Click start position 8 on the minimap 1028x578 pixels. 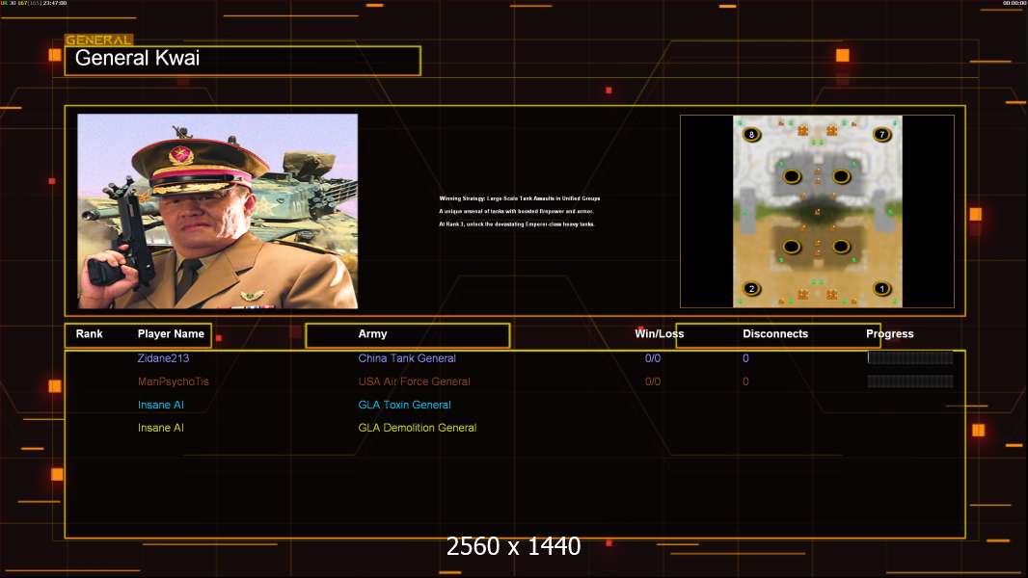pyautogui.click(x=752, y=135)
